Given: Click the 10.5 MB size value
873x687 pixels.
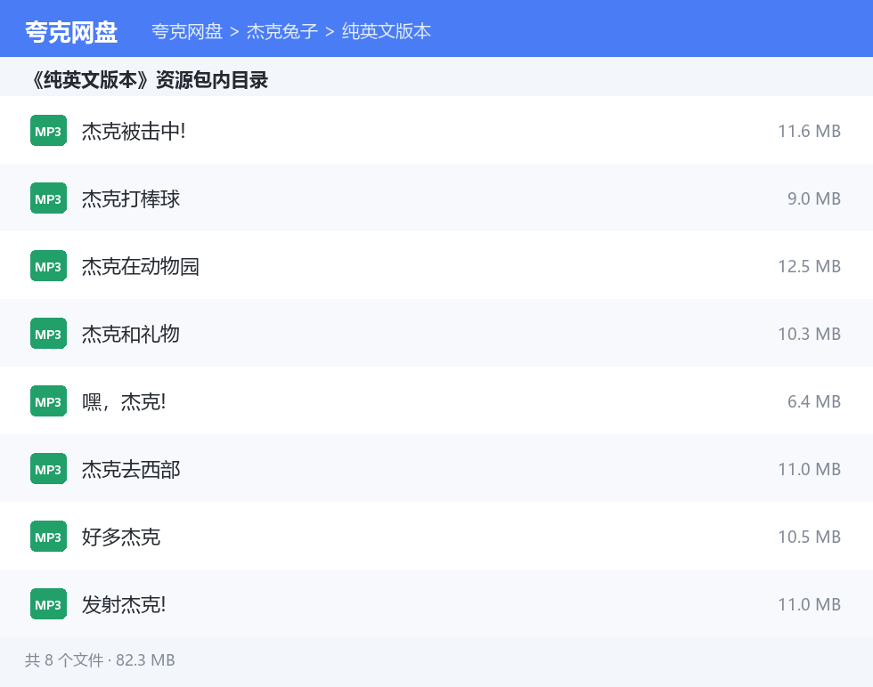Looking at the screenshot, I should click(x=809, y=537).
